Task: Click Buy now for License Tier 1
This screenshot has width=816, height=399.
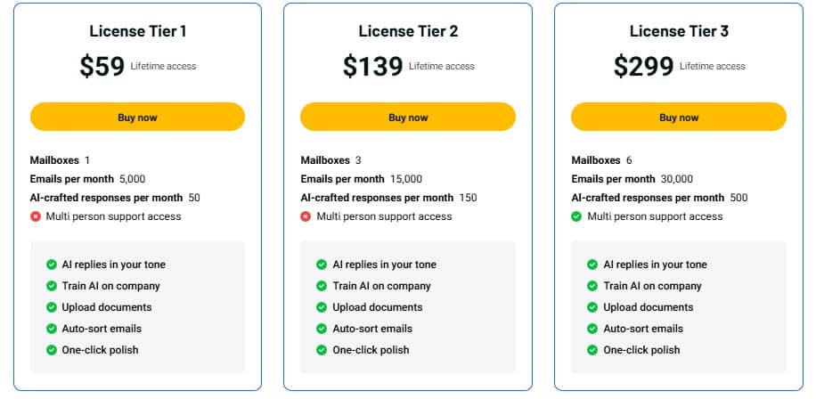Action: 137,117
